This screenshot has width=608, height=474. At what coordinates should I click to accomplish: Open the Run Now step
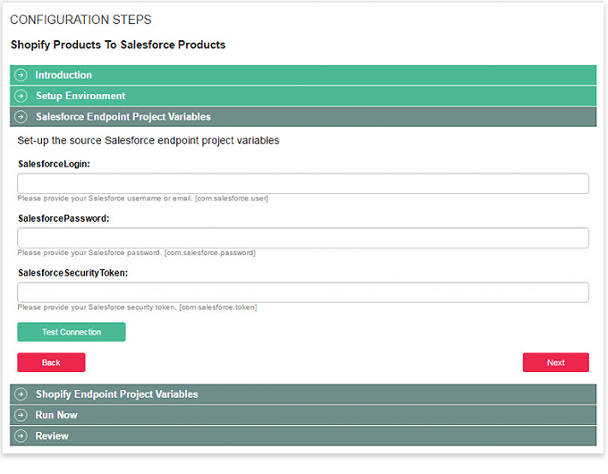[303, 415]
